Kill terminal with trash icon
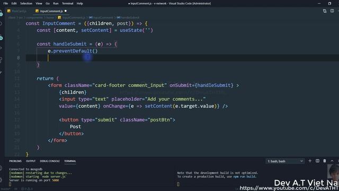 [x=325, y=161]
